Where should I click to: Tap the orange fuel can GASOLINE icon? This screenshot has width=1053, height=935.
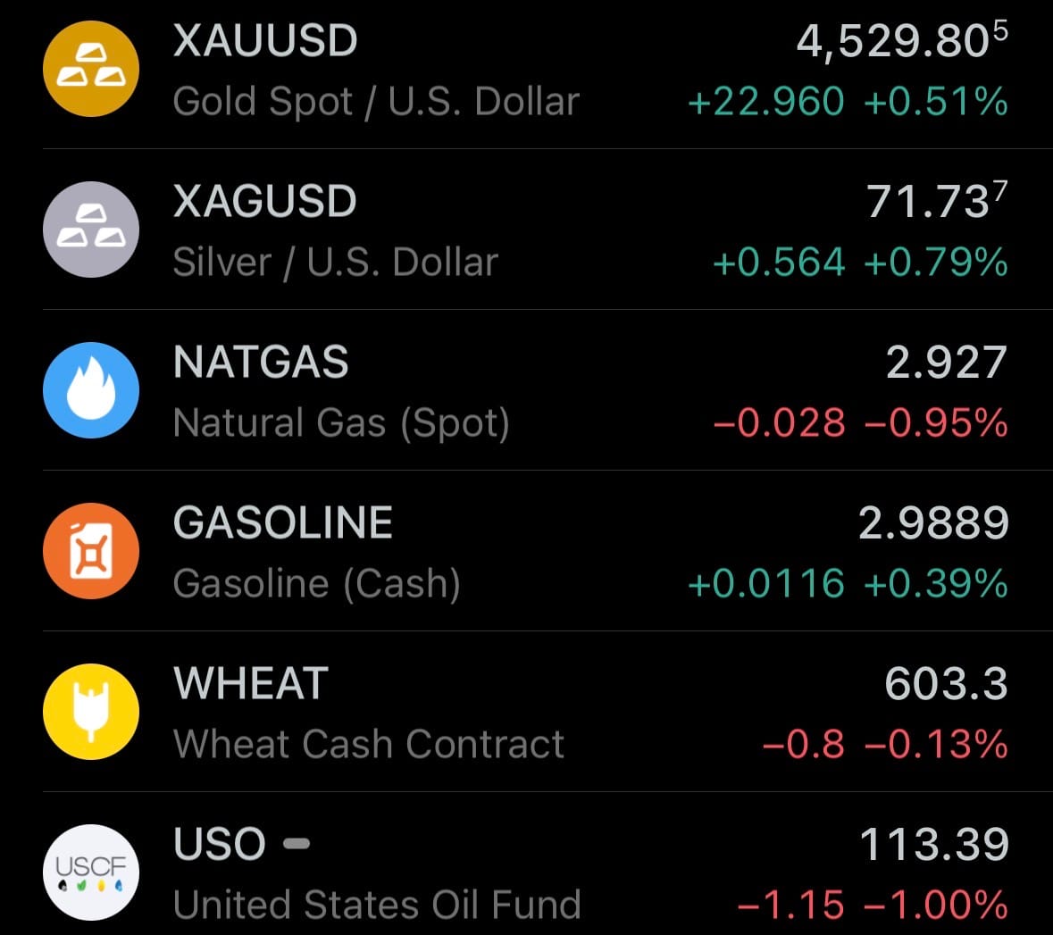pyautogui.click(x=91, y=551)
